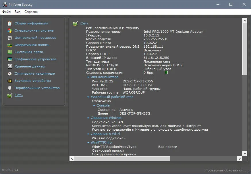Select the Оптические накопители disc icon
Image resolution: width=251 pixels, height=174 pixels.
click(x=10, y=74)
